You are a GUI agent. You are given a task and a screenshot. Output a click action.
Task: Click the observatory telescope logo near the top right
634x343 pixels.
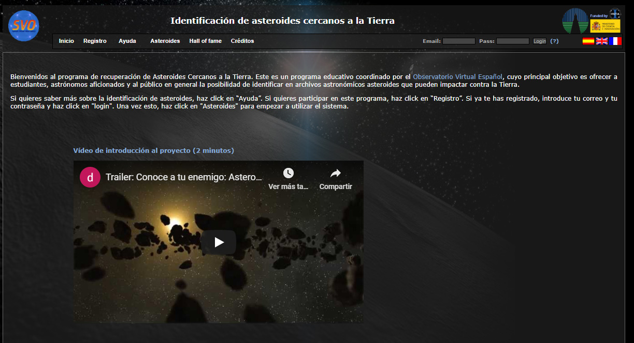click(x=575, y=20)
